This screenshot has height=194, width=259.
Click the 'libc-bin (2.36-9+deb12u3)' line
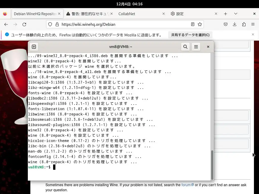[x=89, y=146]
